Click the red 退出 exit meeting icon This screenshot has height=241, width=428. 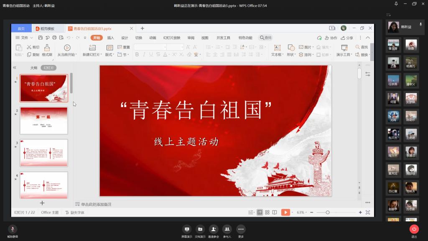coord(414,229)
